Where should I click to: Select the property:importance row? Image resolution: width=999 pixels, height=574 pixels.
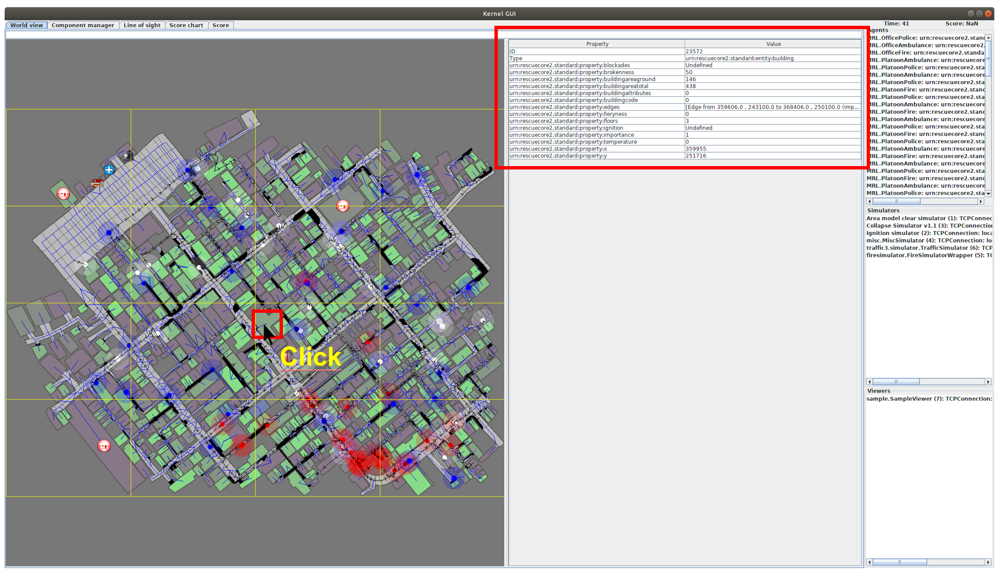click(x=685, y=135)
